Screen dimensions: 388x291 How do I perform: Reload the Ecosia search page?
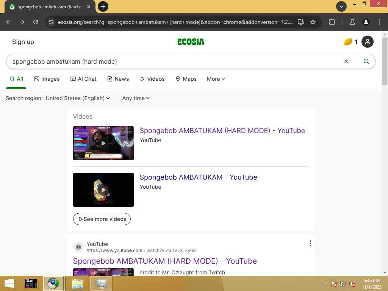pos(36,22)
